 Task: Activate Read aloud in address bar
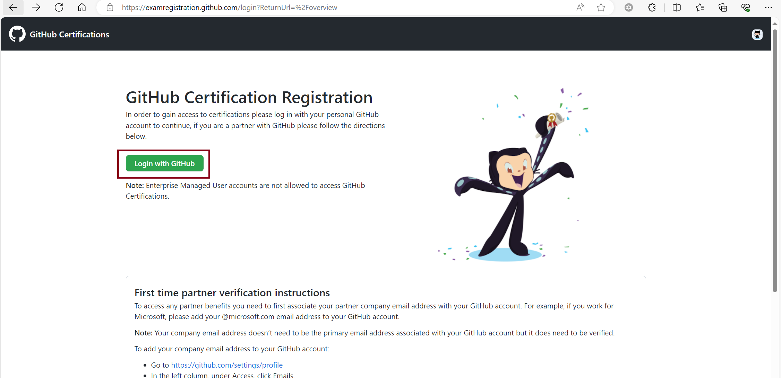[x=580, y=8]
